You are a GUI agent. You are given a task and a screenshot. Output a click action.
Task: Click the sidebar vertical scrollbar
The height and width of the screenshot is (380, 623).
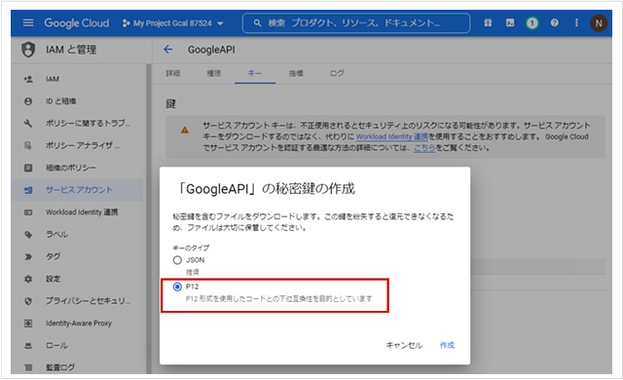coord(149,218)
